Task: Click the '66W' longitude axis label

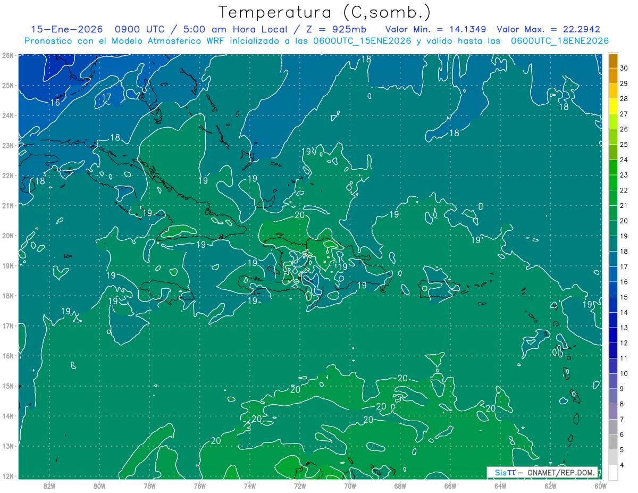Action: coord(450,486)
